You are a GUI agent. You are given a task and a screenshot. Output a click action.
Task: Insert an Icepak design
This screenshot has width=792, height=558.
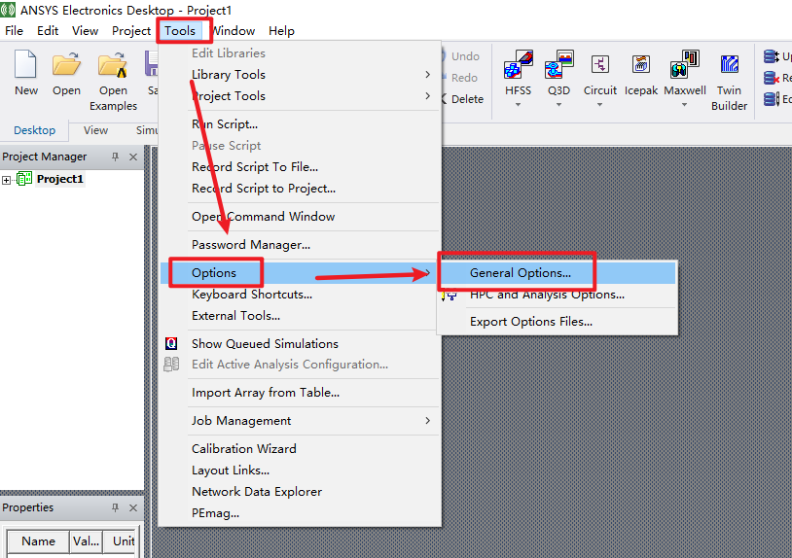coord(641,64)
